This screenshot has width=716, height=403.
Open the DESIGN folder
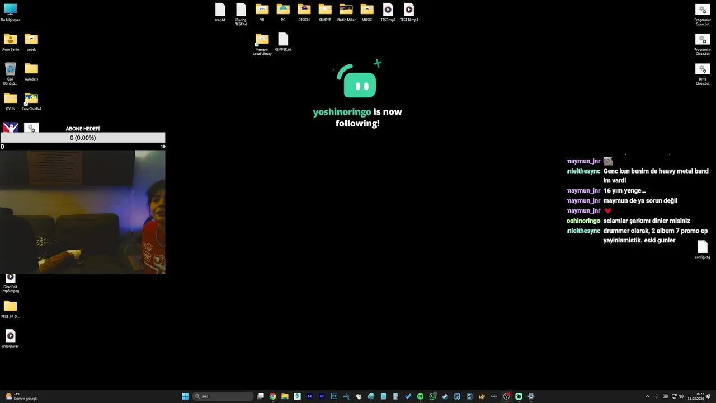click(304, 12)
